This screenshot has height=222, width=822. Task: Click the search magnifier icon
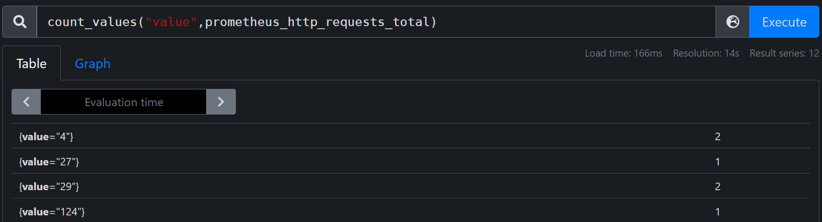(x=20, y=22)
